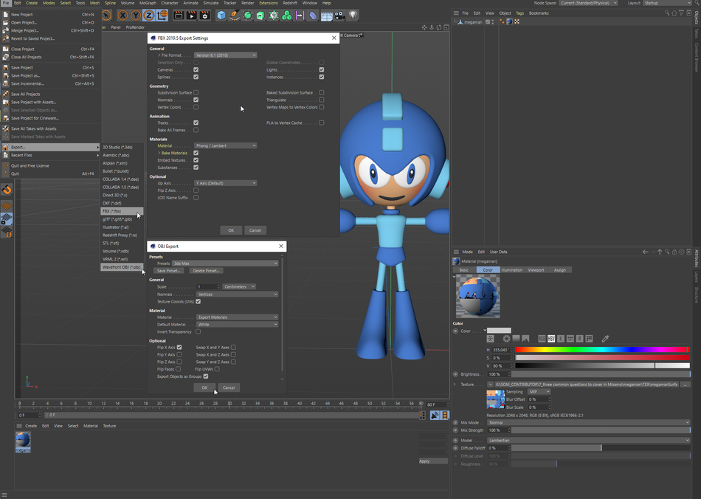Image resolution: width=701 pixels, height=499 pixels.
Task: Go up one level in Attributes
Action: point(660,252)
